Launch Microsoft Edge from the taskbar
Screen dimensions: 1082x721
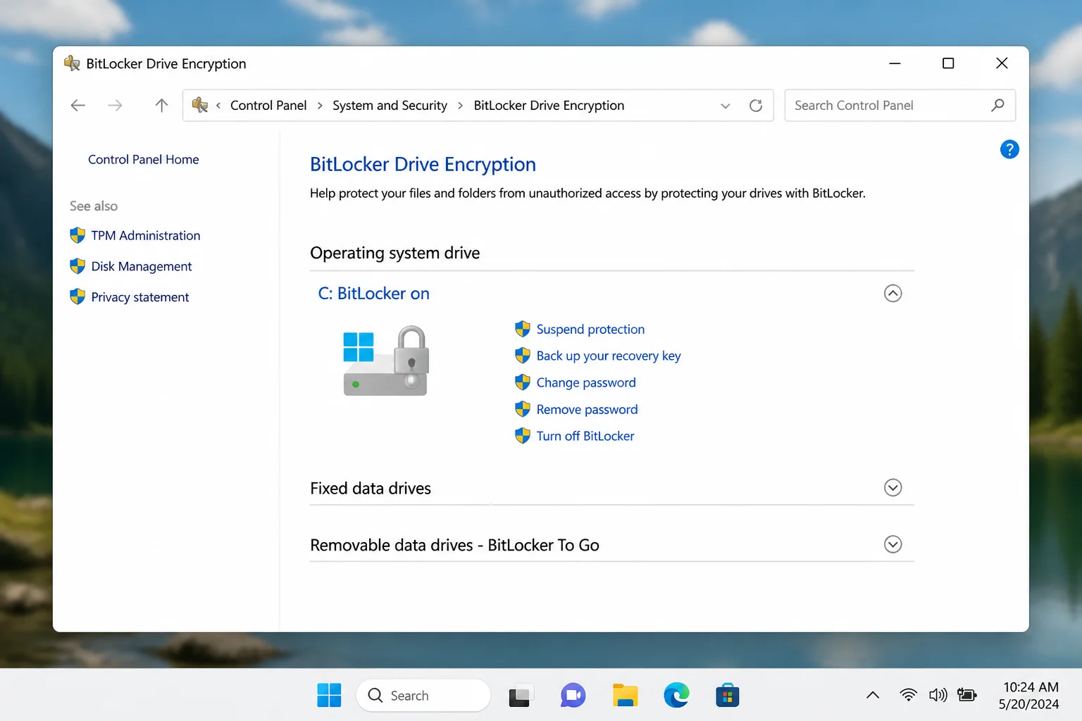coord(676,696)
